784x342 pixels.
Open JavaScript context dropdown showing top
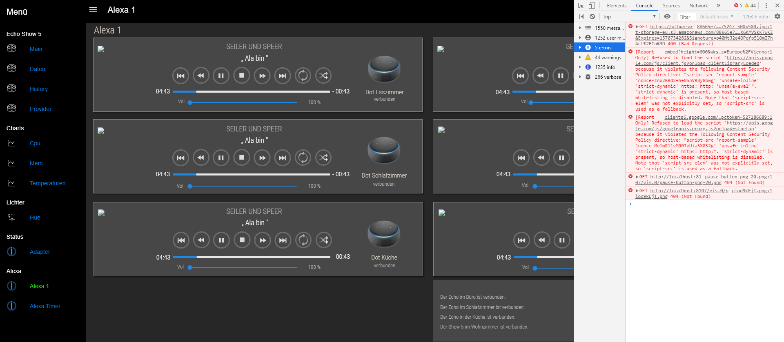[x=629, y=17]
